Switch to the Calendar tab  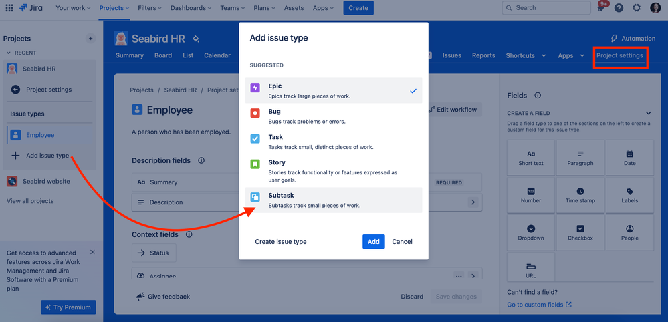coord(217,55)
